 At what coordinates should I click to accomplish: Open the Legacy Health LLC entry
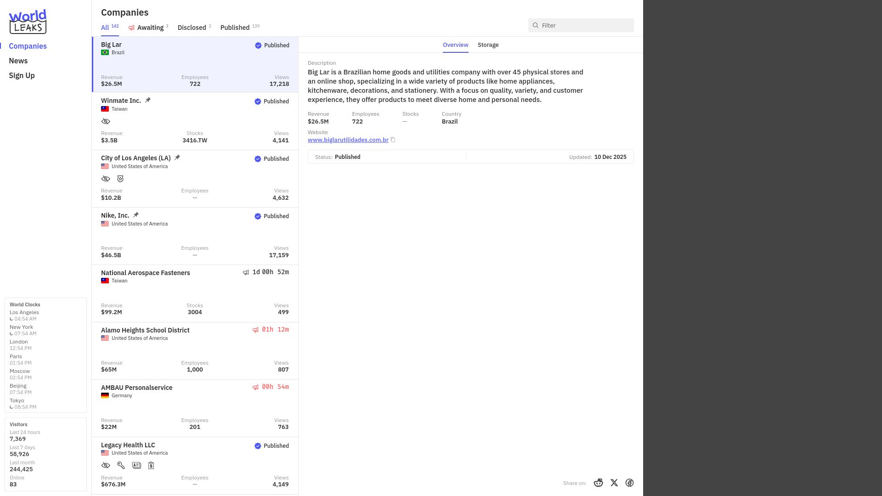(x=195, y=466)
